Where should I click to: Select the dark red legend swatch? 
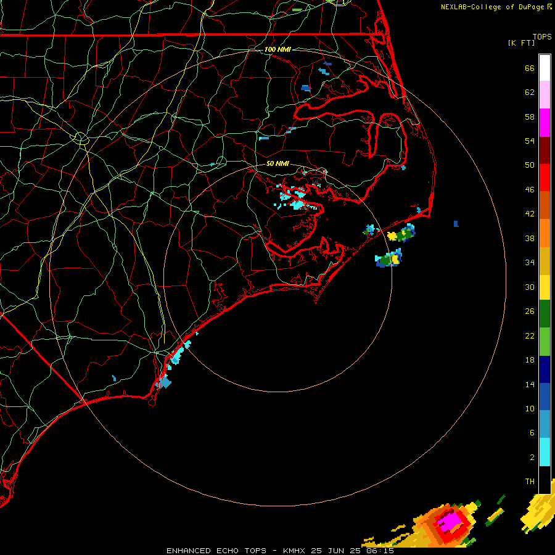point(545,150)
